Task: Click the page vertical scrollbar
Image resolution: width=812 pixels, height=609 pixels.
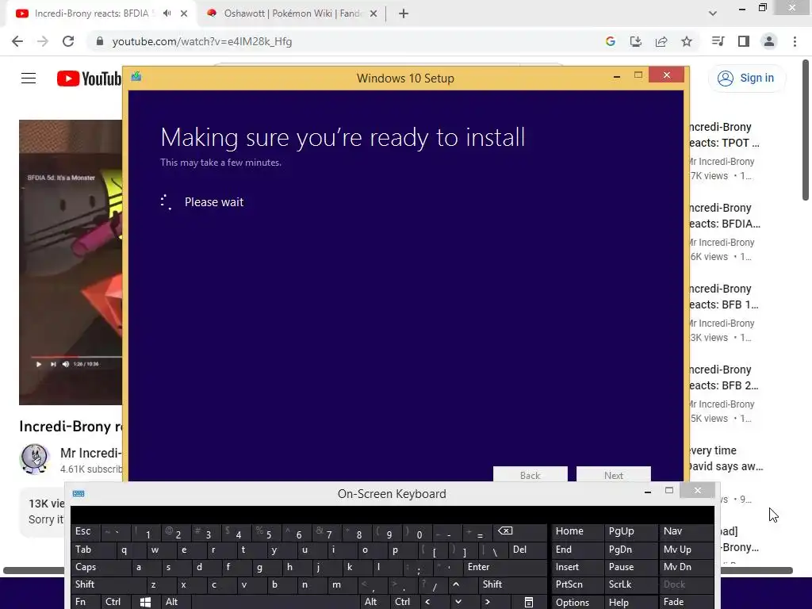Action: point(806,131)
